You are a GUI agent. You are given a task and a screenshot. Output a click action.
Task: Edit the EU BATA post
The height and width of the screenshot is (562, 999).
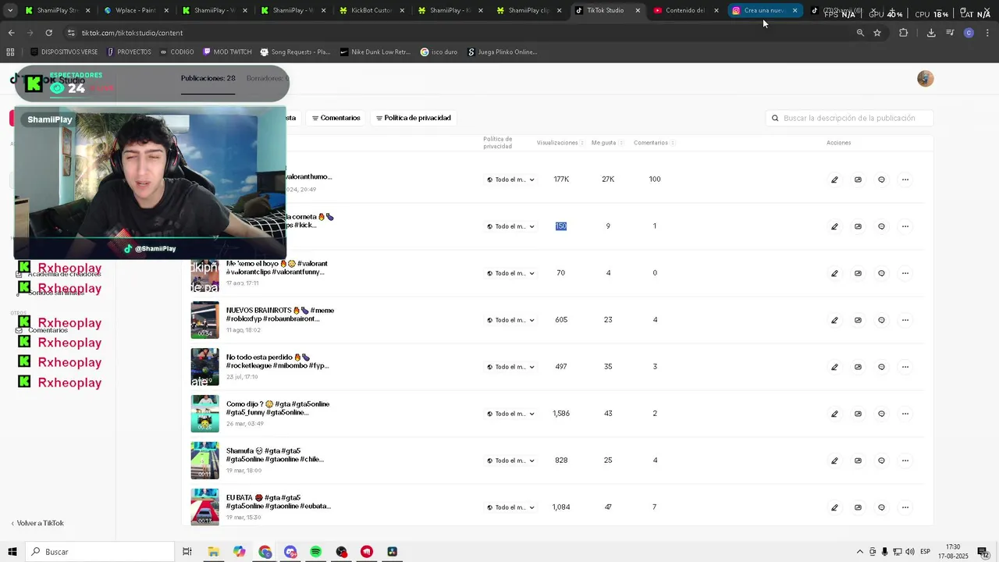(x=834, y=507)
